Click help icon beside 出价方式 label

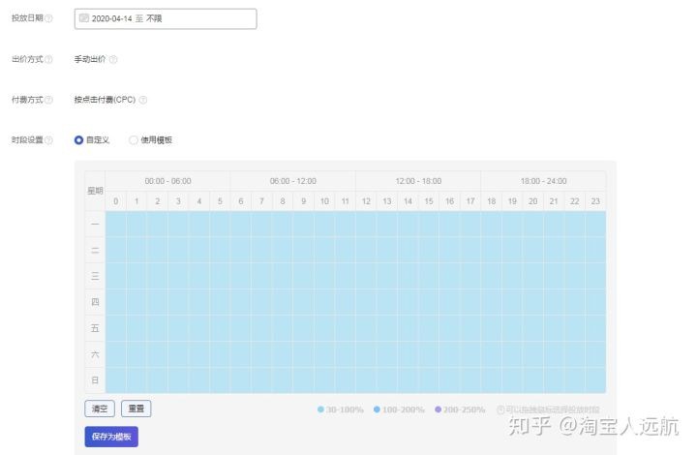[x=49, y=59]
